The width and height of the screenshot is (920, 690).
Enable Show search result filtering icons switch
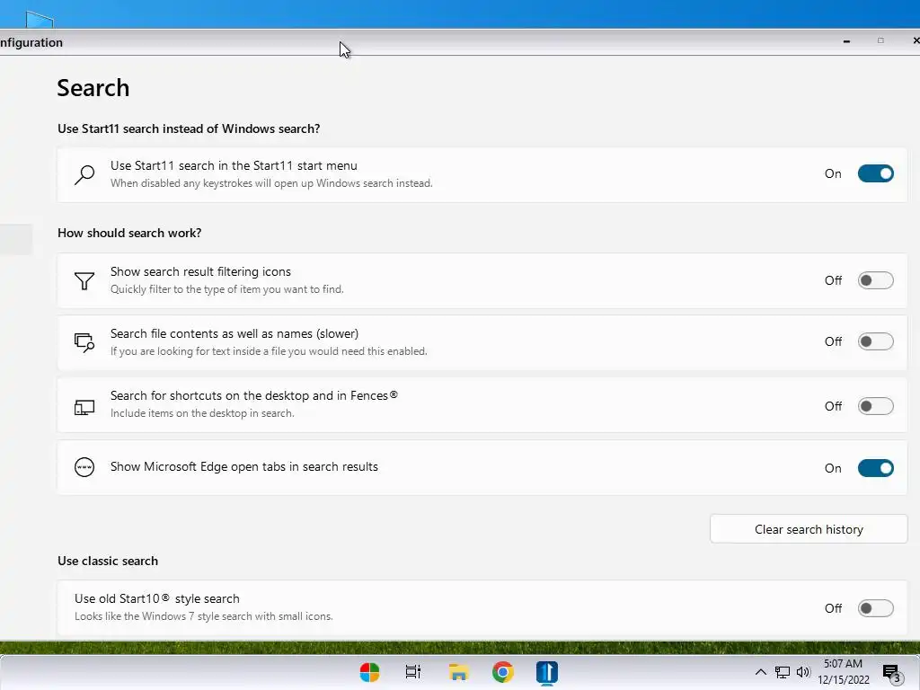click(x=875, y=280)
